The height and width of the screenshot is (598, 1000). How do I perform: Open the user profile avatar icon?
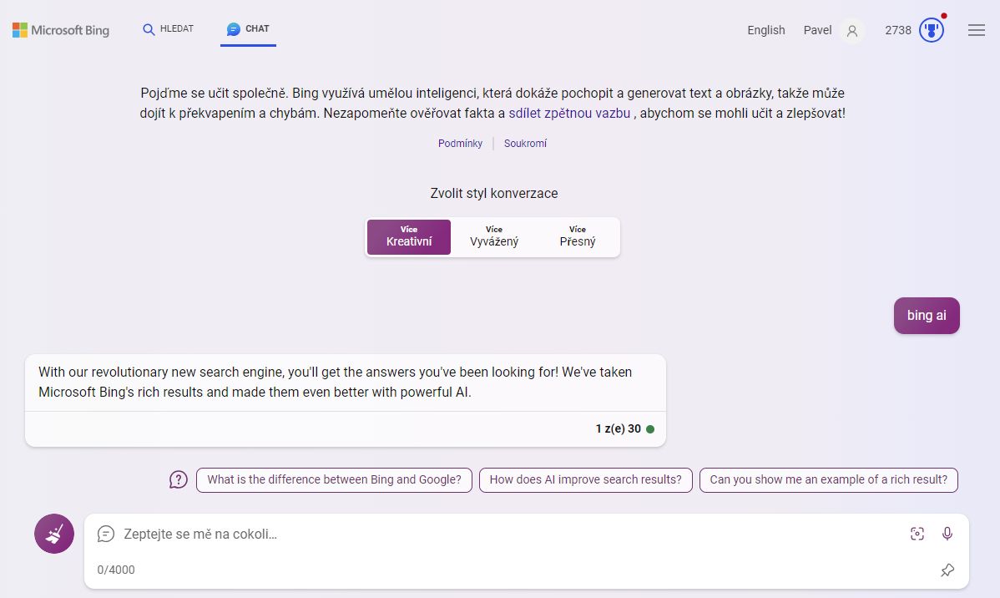[x=852, y=31]
